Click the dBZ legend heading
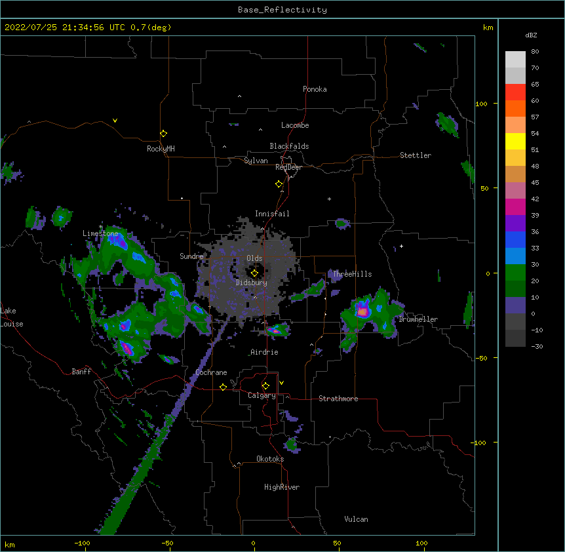 tap(531, 35)
